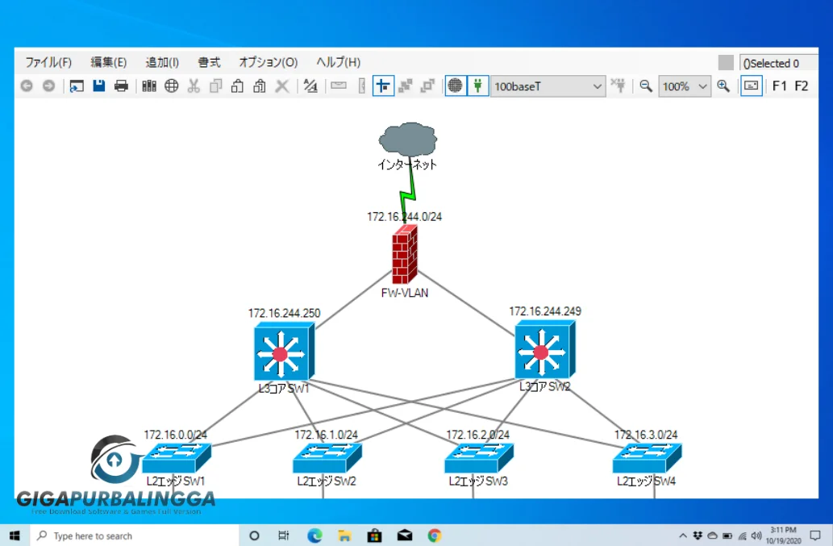The width and height of the screenshot is (833, 546).
Task: Toggle the crosshair snap icon
Action: click(383, 85)
